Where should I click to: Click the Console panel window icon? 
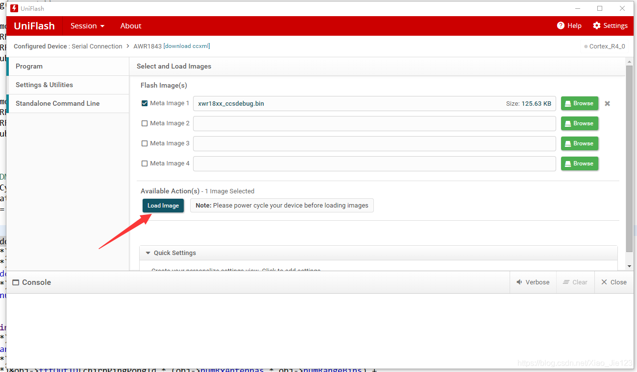[x=16, y=282]
